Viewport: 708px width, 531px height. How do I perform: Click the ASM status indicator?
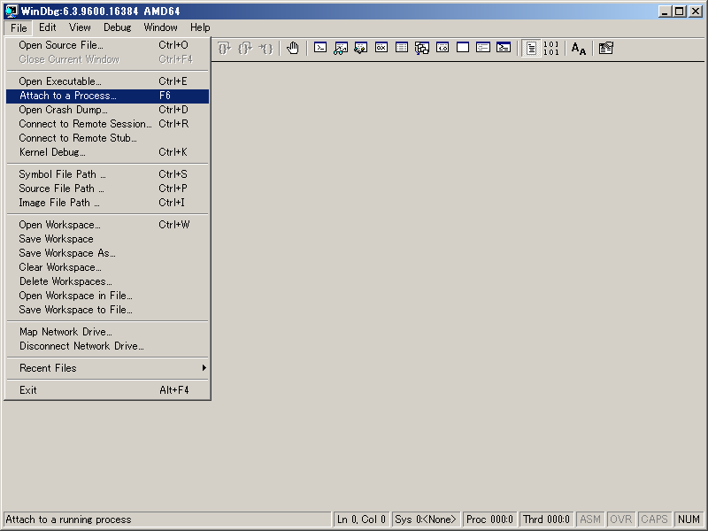click(590, 519)
